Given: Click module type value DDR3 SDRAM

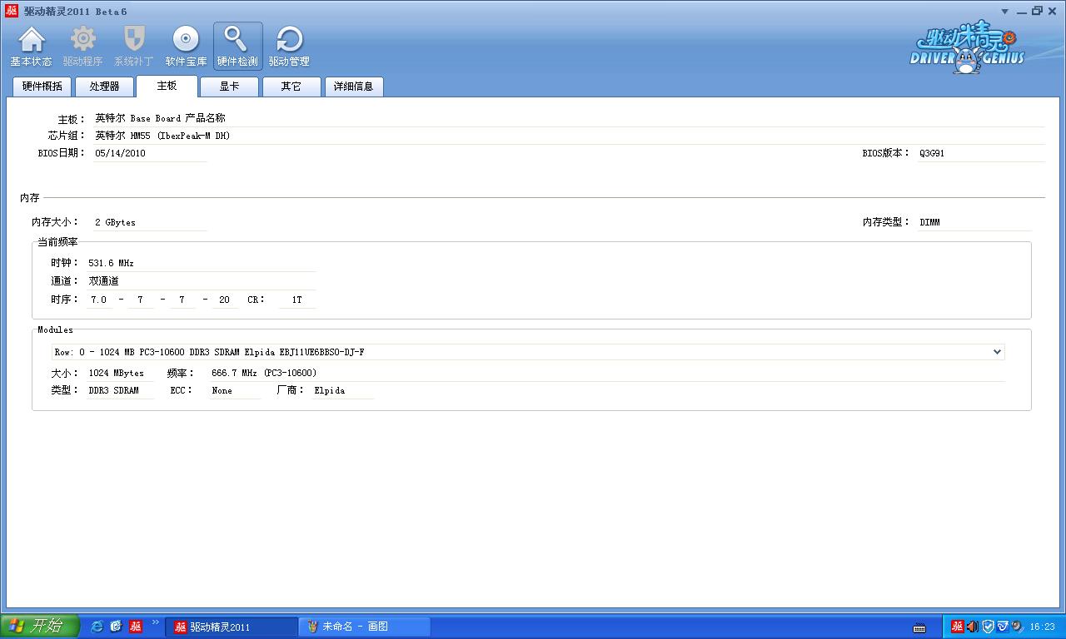Looking at the screenshot, I should coord(114,390).
